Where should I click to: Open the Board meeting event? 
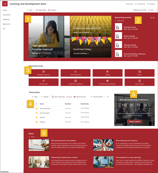click(x=129, y=36)
